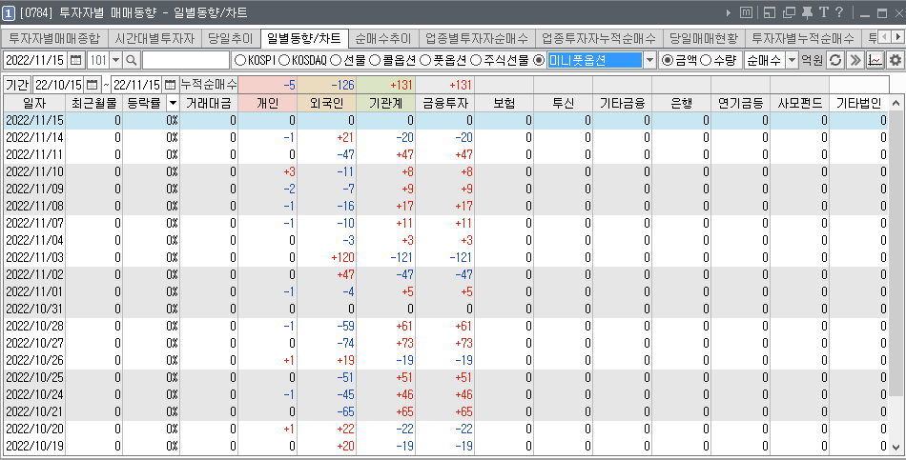This screenshot has height=460, width=906.
Task: Click the 외국인 column header
Action: coord(327,103)
